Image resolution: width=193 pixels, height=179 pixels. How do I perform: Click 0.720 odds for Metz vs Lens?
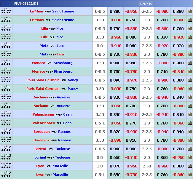(x=115, y=55)
